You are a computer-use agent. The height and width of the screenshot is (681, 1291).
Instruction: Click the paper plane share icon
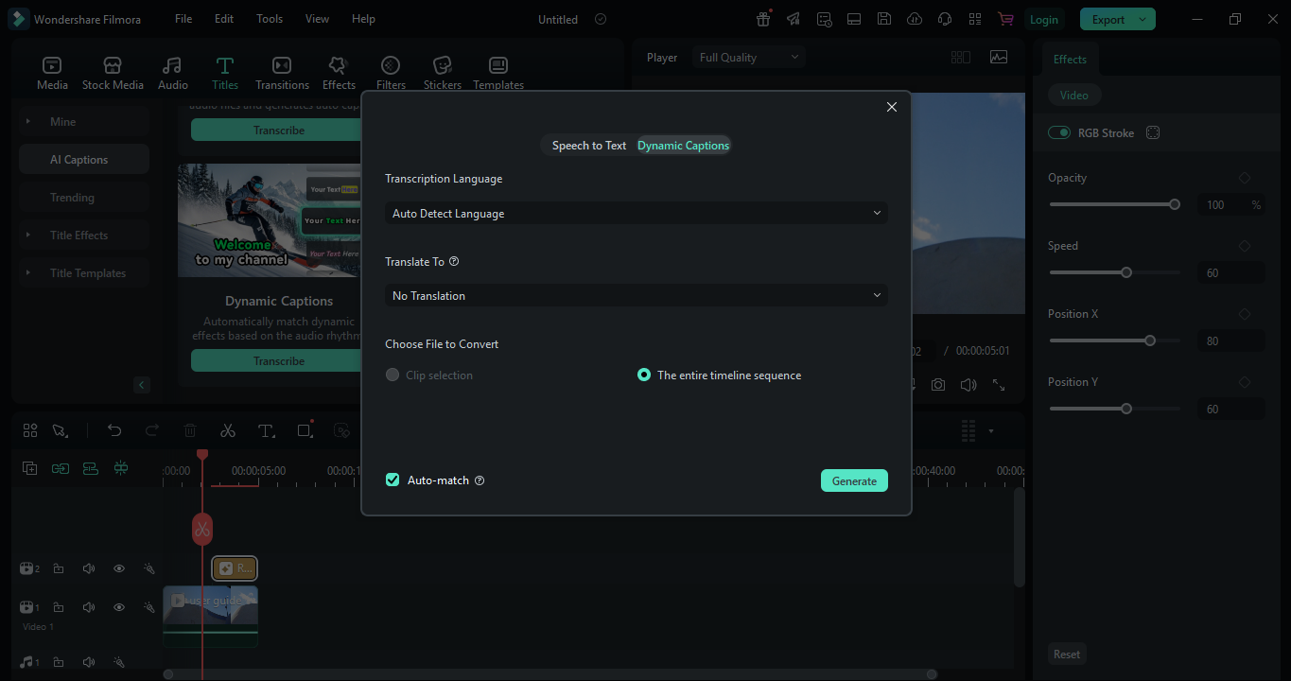(x=794, y=19)
